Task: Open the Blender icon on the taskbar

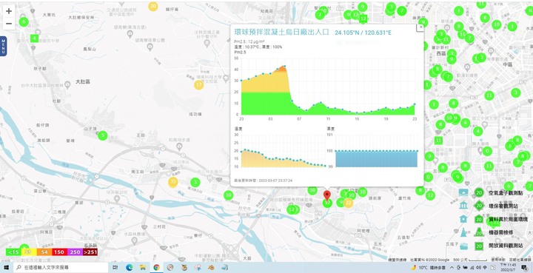Action: (x=211, y=268)
